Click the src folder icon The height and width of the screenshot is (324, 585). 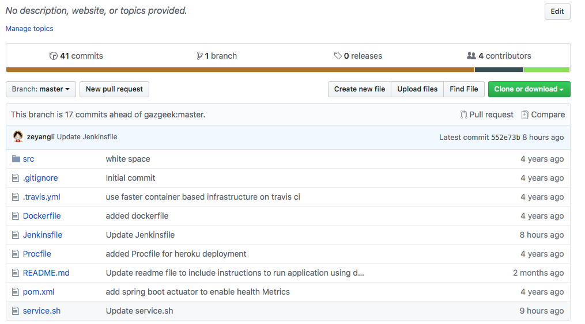[16, 159]
